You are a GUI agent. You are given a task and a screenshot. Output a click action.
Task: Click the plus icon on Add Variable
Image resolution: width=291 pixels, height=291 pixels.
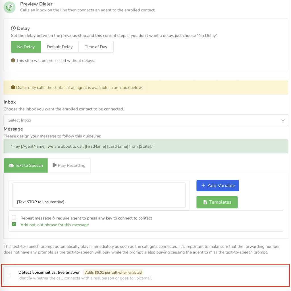coord(203,185)
